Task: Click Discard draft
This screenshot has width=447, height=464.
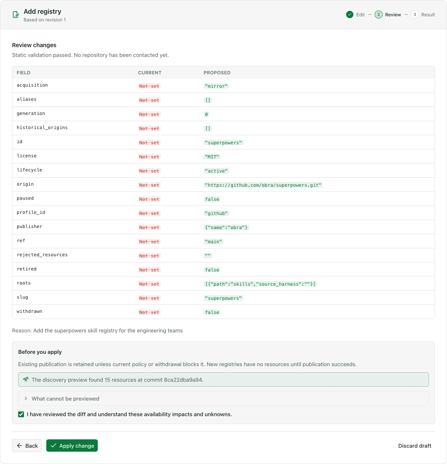Action: (415, 446)
